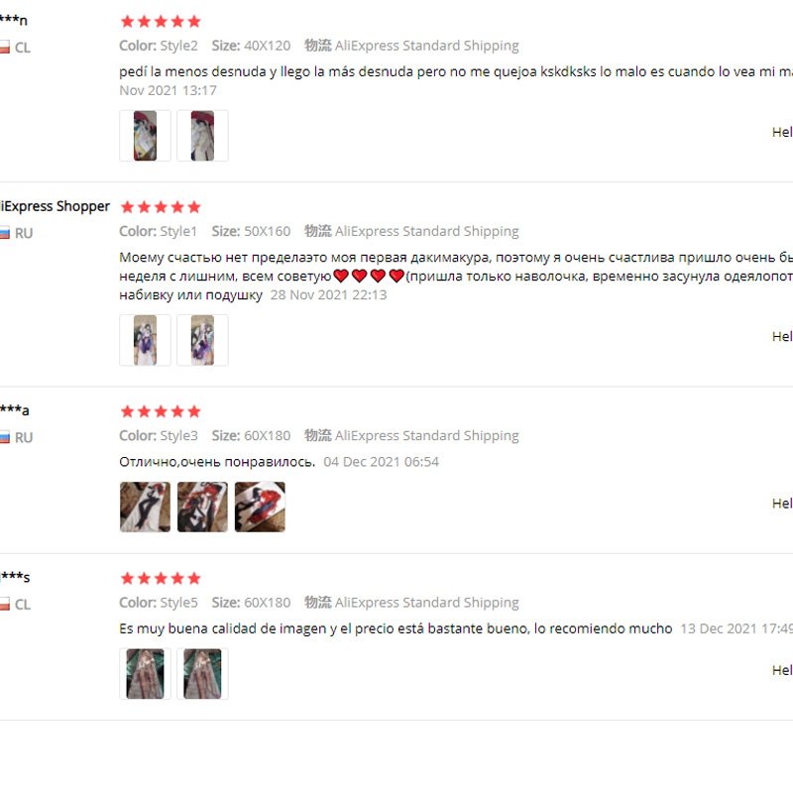Mark the Style5 review as helpful
The height and width of the screenshot is (793, 793).
tap(782, 670)
